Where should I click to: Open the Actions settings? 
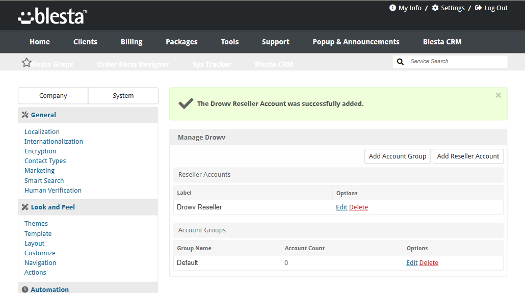(35, 273)
